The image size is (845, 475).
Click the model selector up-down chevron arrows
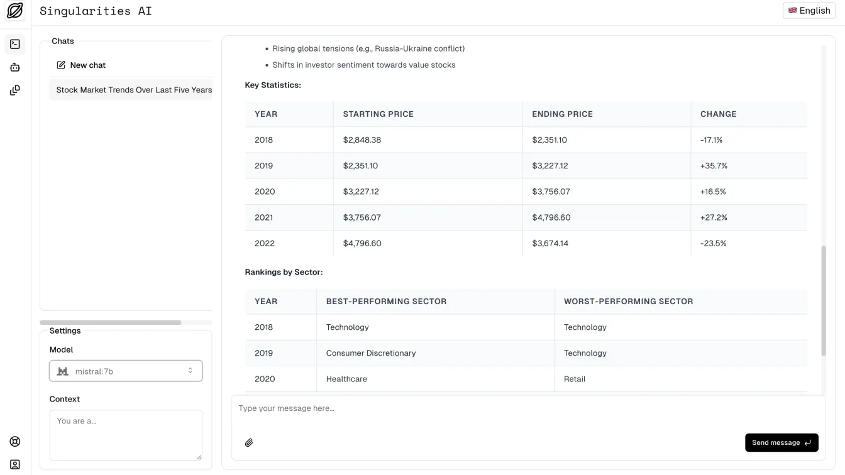point(190,371)
